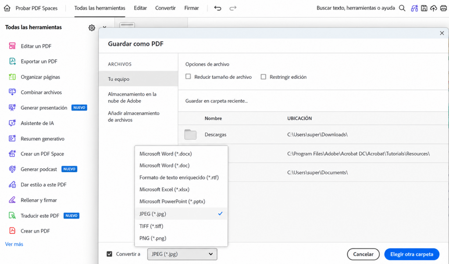Click Probar PDF Spaces button

(x=36, y=8)
